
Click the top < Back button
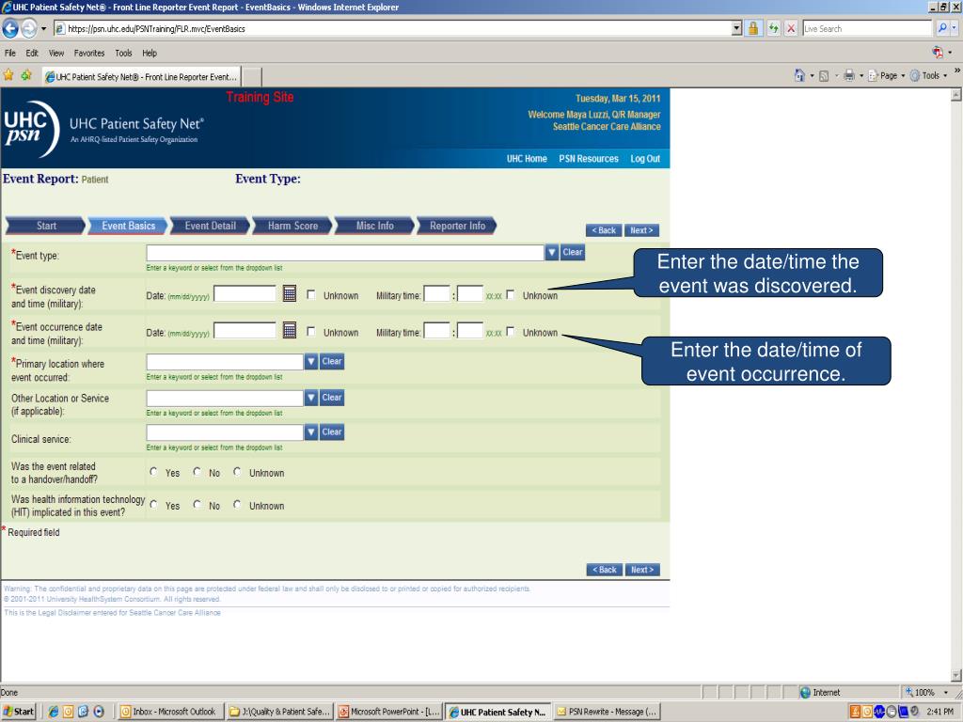(604, 230)
